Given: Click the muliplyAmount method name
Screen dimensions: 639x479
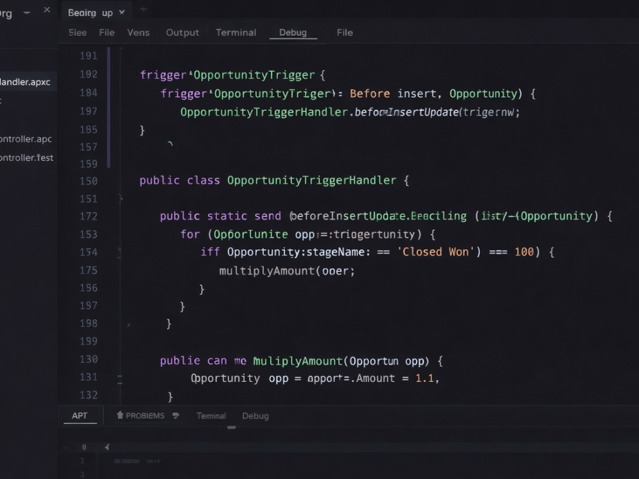Looking at the screenshot, I should [x=298, y=361].
